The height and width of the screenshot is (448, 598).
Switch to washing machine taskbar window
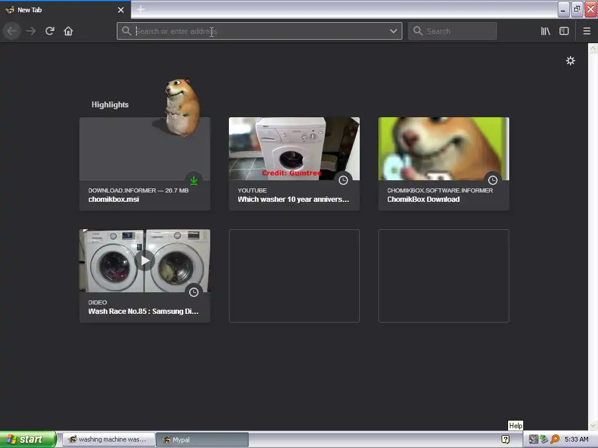[109, 439]
